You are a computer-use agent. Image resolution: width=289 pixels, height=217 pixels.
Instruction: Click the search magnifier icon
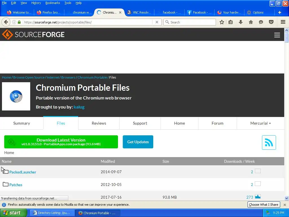coord(167,22)
